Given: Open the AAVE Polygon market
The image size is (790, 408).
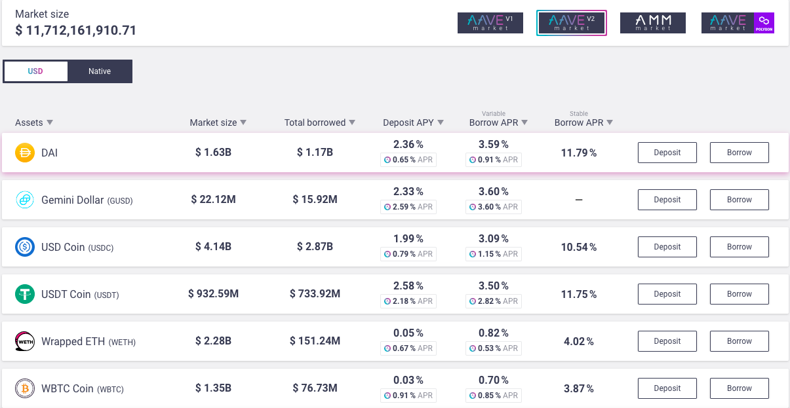Looking at the screenshot, I should point(738,23).
